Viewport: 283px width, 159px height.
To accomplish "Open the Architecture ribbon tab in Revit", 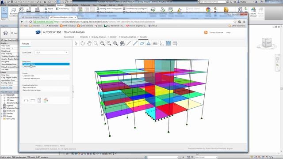I will pos(13,5).
